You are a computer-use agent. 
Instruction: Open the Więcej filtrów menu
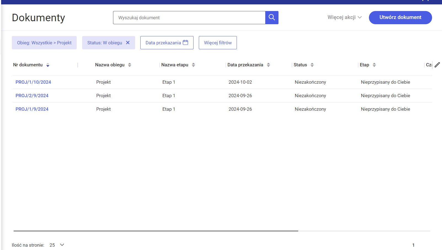(218, 43)
